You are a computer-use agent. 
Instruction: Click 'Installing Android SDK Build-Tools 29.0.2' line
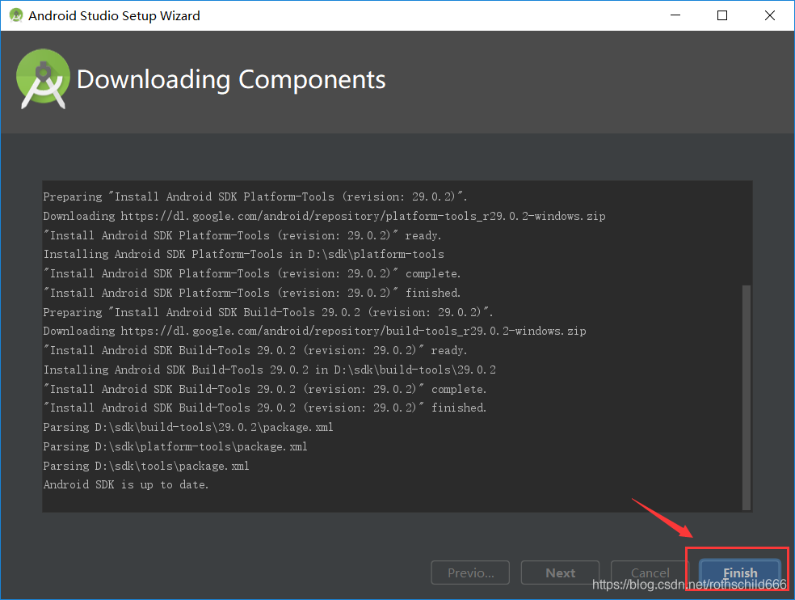(x=269, y=370)
